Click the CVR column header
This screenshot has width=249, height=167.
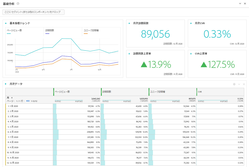pyautogui.click(x=220, y=92)
